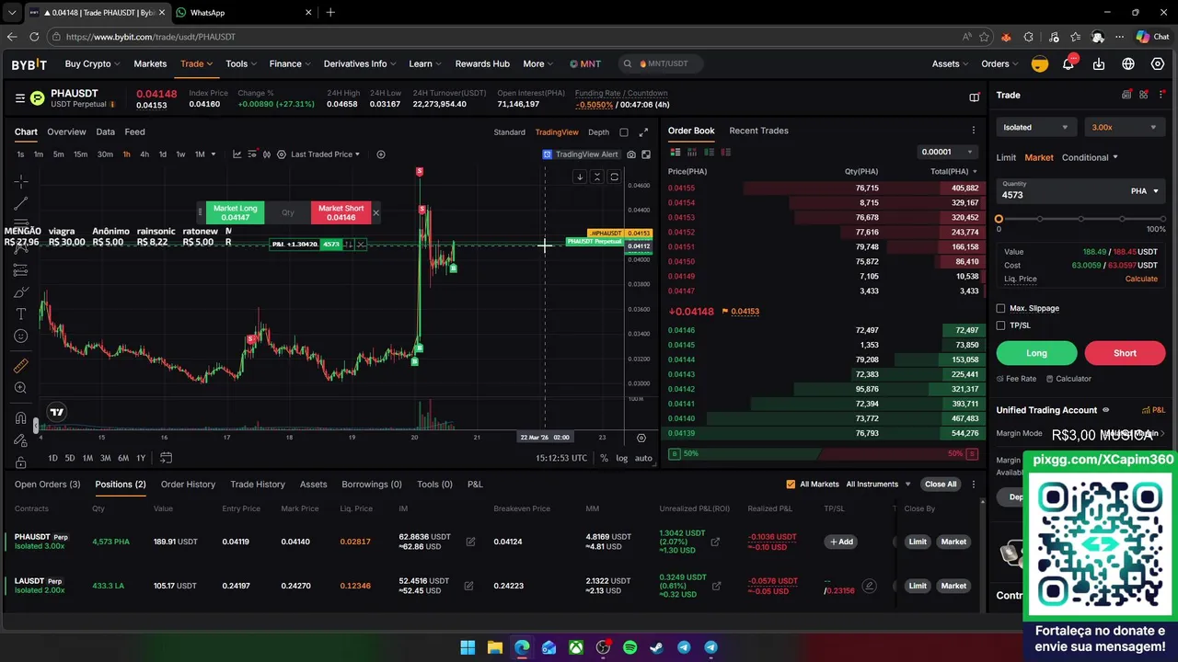Expand more chart intervals after 1M

(x=213, y=154)
